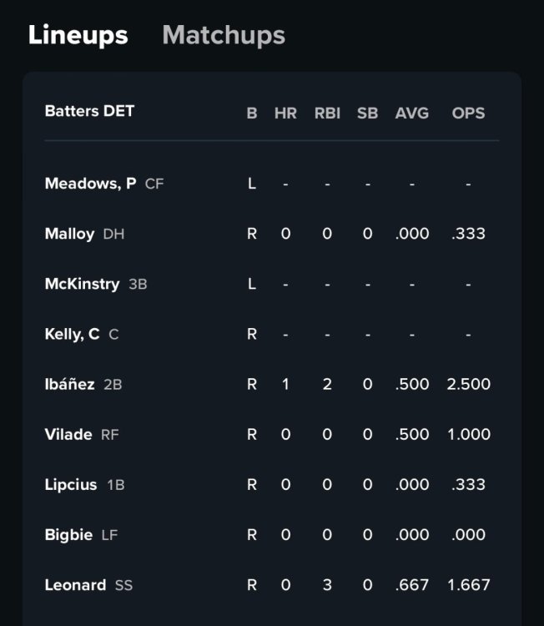
Task: Open Lipcius first baseman profile
Action: click(71, 484)
